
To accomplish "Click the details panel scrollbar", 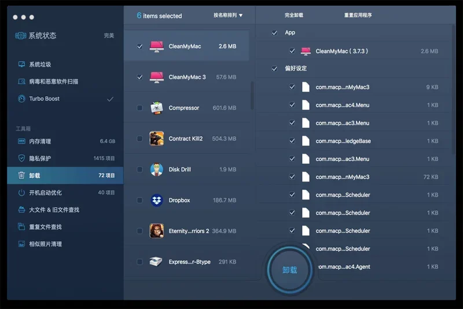I will (x=454, y=90).
